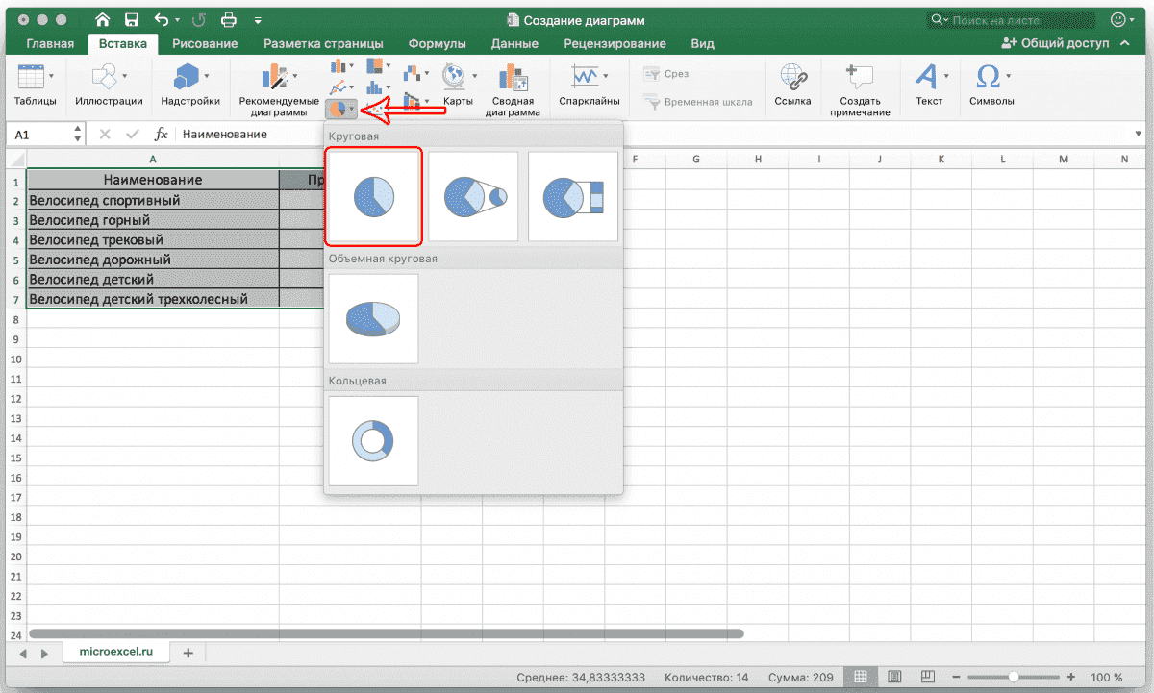Choose the pie-of-pie chart option
This screenshot has width=1154, height=693.
473,196
